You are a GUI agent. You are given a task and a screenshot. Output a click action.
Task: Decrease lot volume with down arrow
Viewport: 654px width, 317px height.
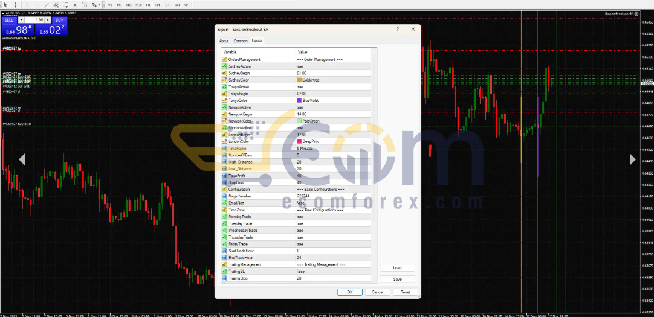(x=22, y=19)
